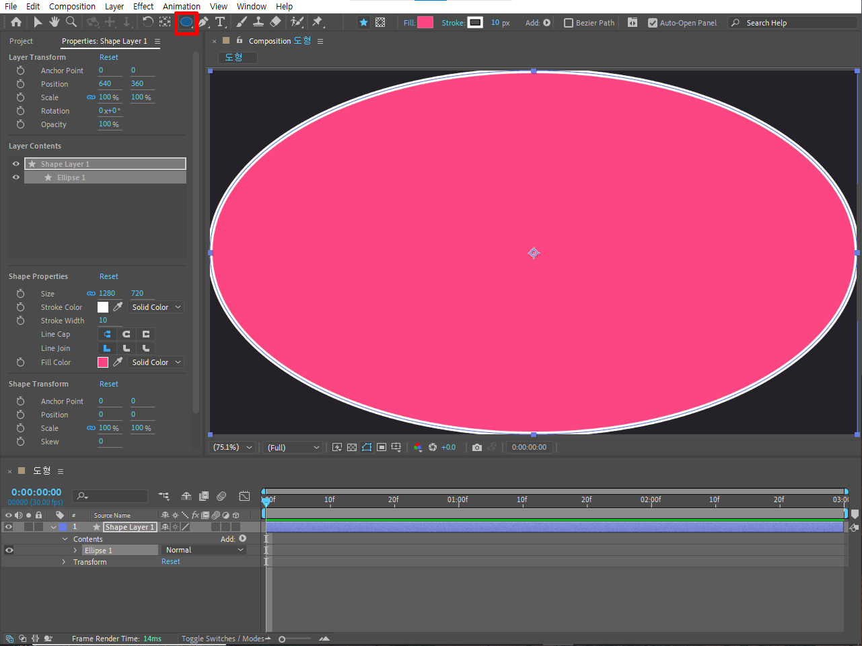Toggle the Motion Blur switch in timeline

pos(221,496)
